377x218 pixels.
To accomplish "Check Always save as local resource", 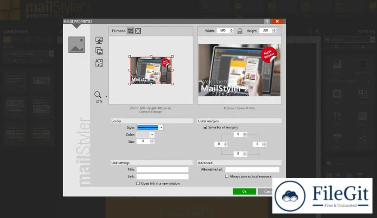I will coord(226,176).
